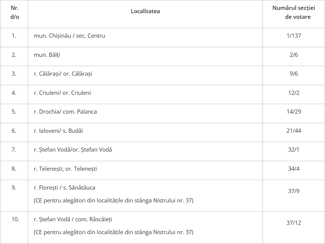The width and height of the screenshot is (325, 244).
Task: Select the section number 21/44
Action: (x=294, y=131)
